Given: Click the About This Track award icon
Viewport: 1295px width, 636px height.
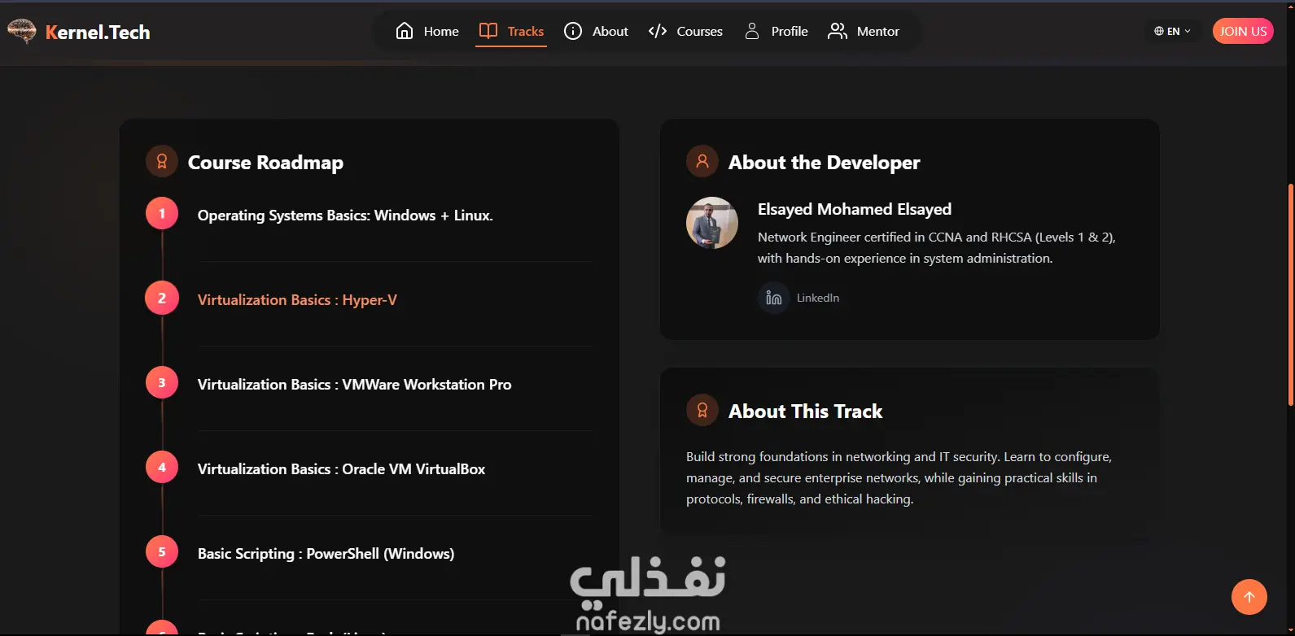Looking at the screenshot, I should 702,410.
